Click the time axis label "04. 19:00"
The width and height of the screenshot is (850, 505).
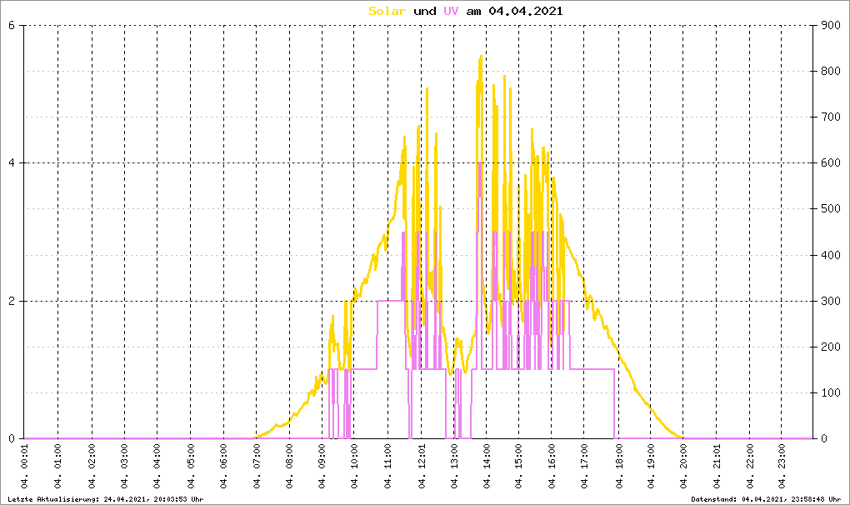click(651, 467)
